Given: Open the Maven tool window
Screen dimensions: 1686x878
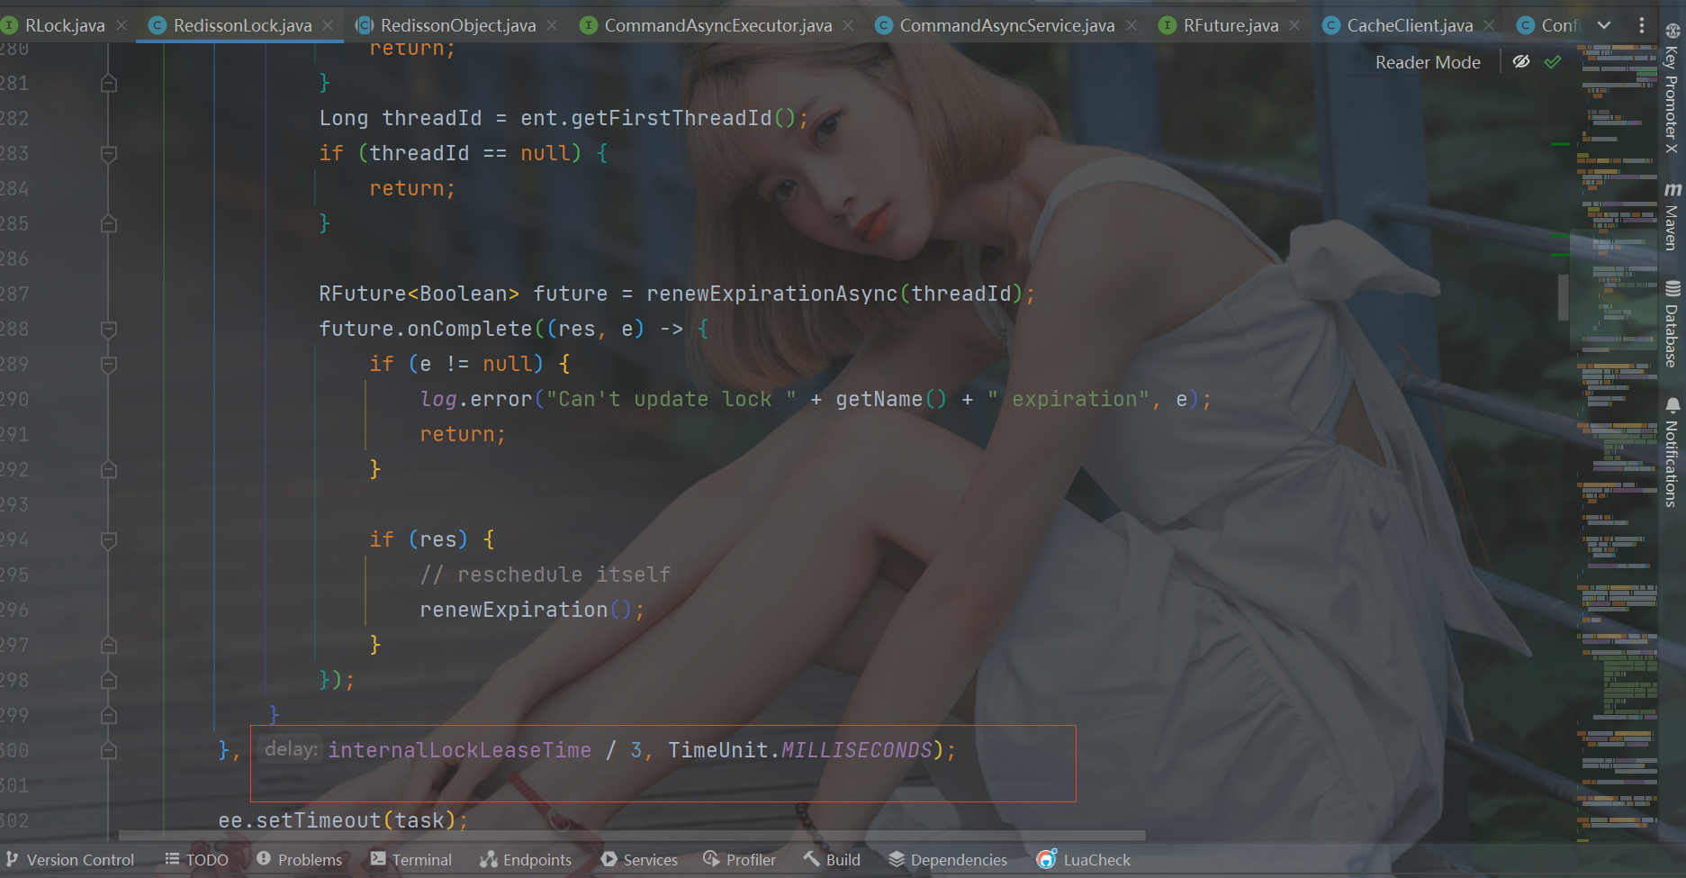Looking at the screenshot, I should coord(1672,216).
